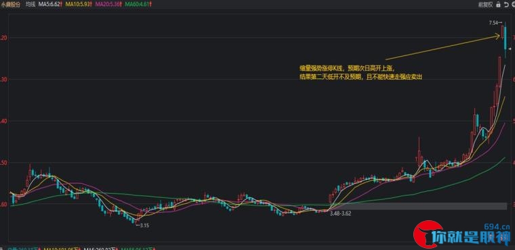515x250 pixels.
Task: Click the yellow MA10 volume label at bottom
Action: point(62,248)
